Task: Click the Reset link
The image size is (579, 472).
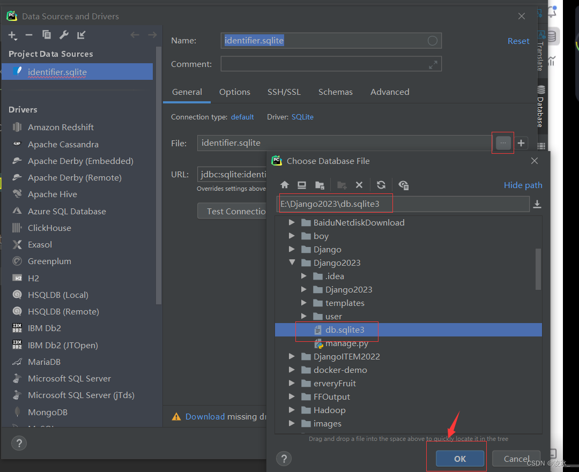Action: (518, 41)
